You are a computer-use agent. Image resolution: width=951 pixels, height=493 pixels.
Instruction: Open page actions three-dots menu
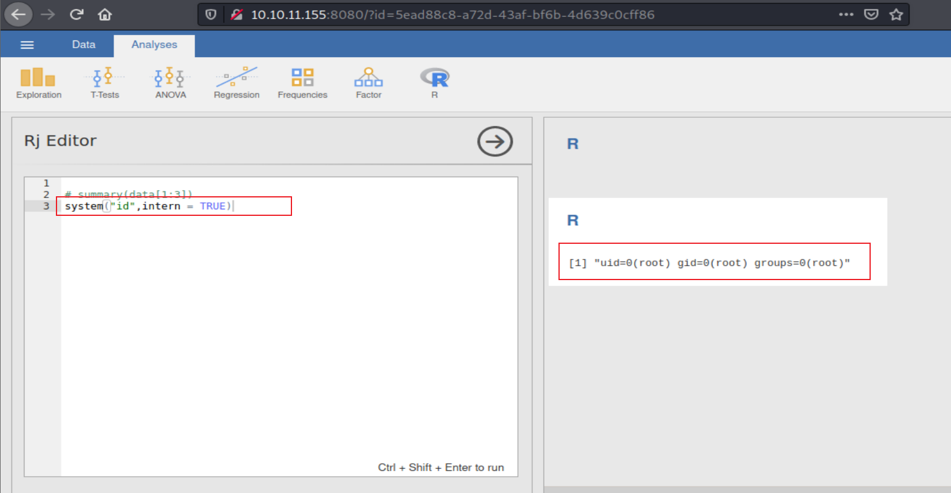point(846,14)
